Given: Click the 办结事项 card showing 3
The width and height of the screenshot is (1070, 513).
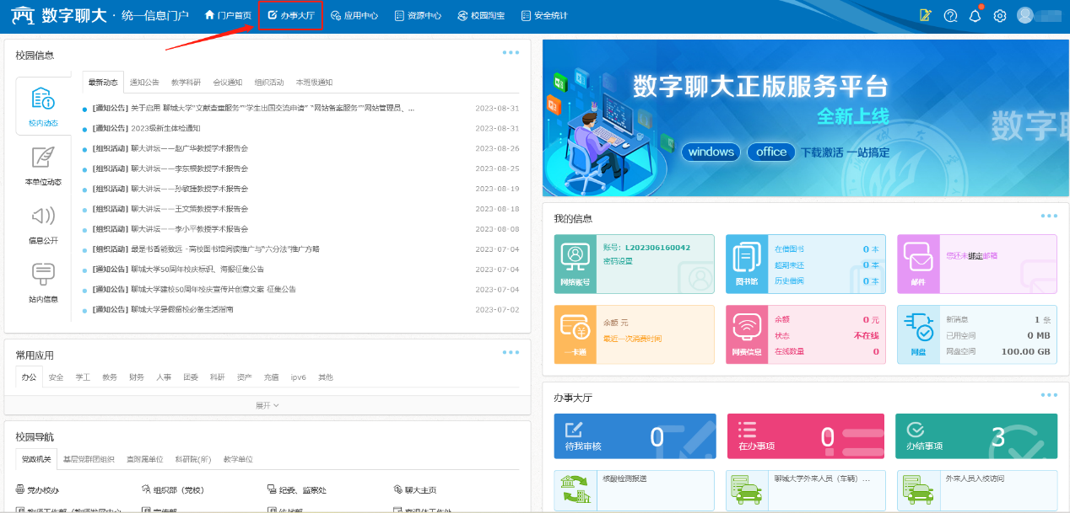Looking at the screenshot, I should [975, 436].
